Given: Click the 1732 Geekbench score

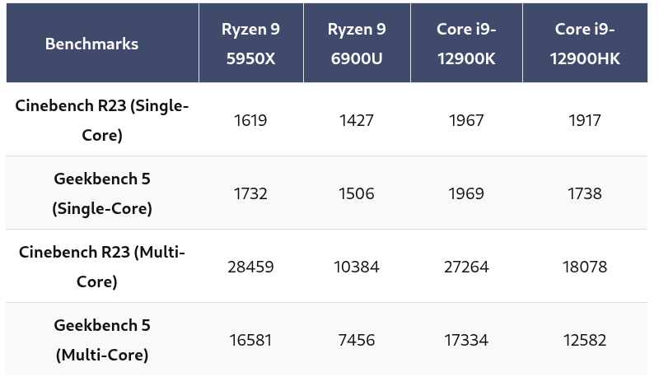Looking at the screenshot, I should [250, 193].
